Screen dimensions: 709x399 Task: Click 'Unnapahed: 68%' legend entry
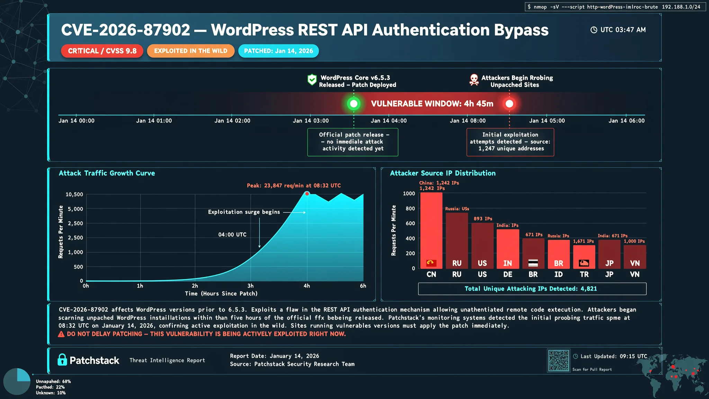tap(53, 381)
